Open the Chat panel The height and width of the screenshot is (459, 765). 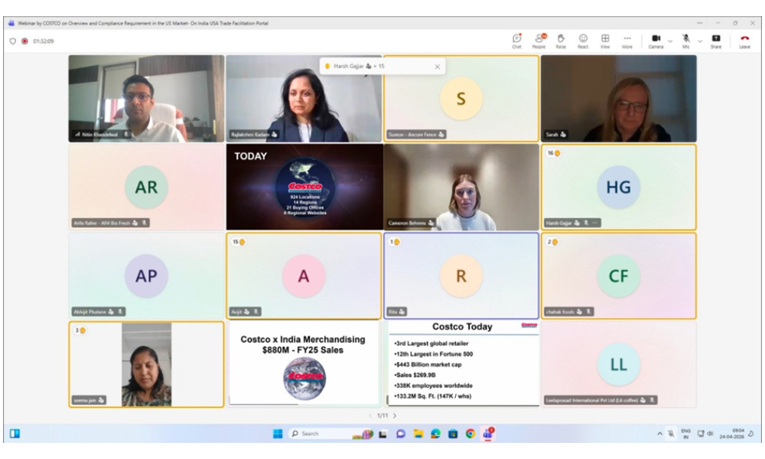(516, 40)
